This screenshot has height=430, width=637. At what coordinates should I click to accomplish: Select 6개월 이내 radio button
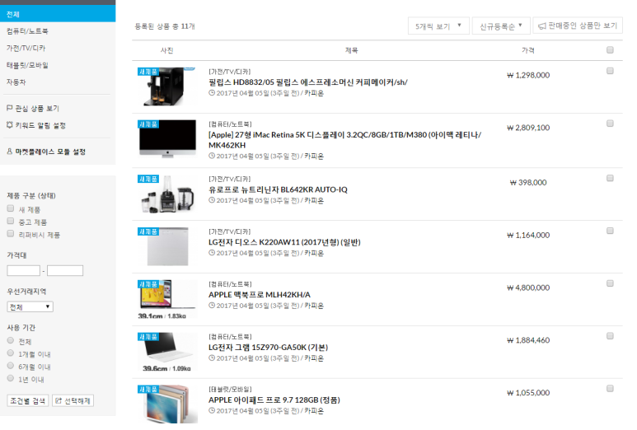coord(11,366)
